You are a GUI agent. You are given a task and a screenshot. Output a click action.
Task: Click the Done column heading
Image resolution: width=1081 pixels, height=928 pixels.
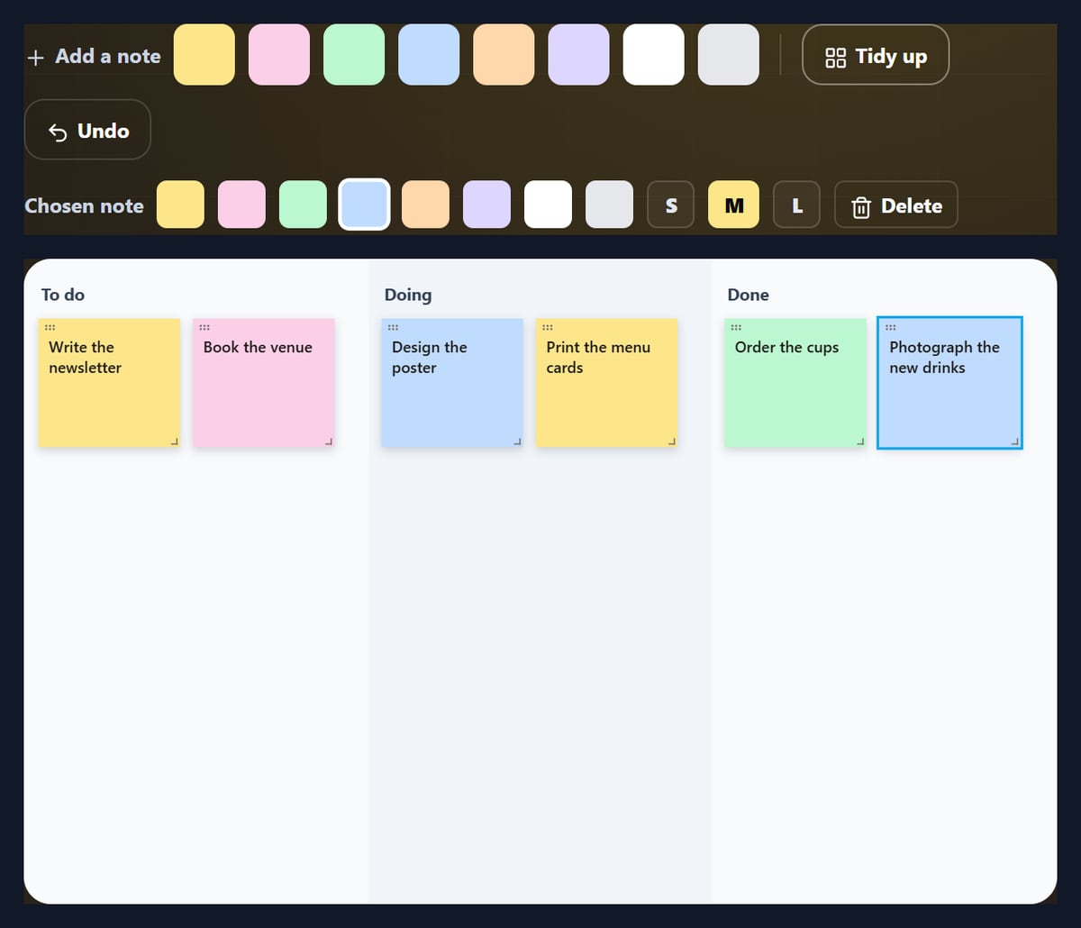[x=749, y=295]
